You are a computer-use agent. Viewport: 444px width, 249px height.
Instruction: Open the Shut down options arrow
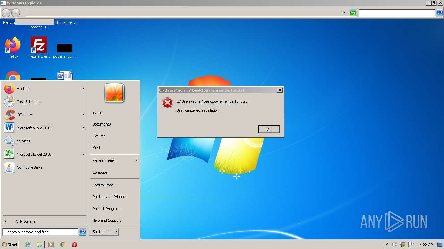click(x=117, y=232)
